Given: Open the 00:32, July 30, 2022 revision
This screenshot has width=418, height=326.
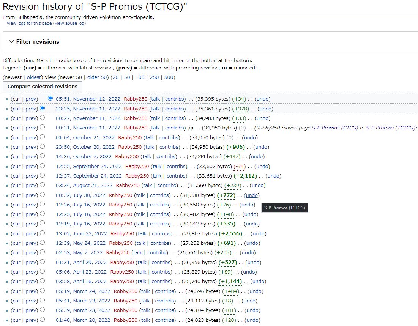Looking at the screenshot, I should 80,195.
